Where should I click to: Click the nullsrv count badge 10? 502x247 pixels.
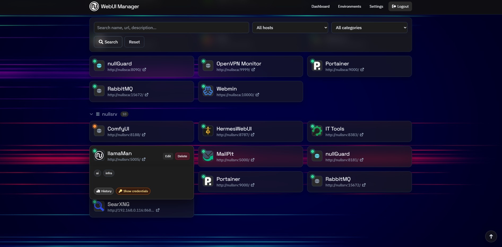(x=124, y=114)
